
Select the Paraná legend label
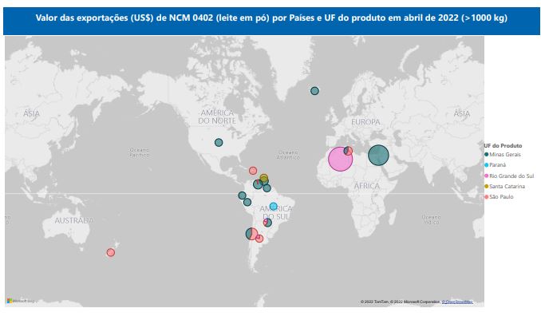tap(498, 165)
